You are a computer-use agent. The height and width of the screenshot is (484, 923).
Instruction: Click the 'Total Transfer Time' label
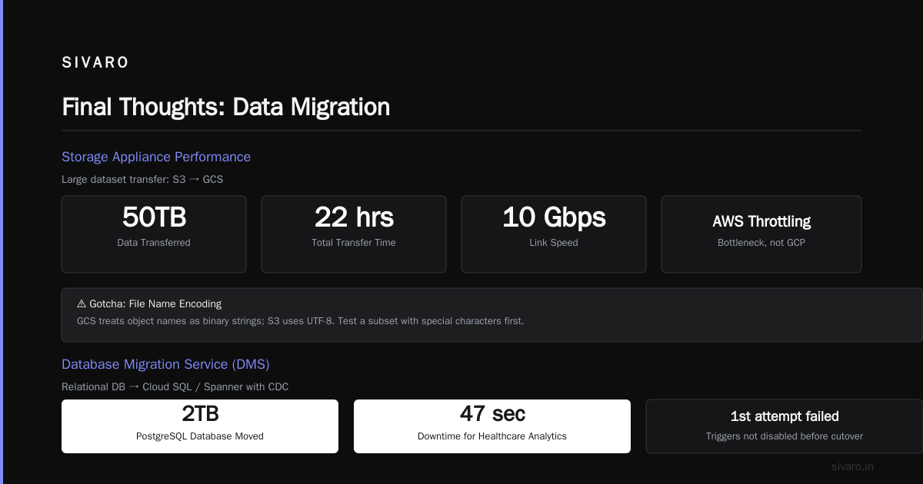click(354, 242)
